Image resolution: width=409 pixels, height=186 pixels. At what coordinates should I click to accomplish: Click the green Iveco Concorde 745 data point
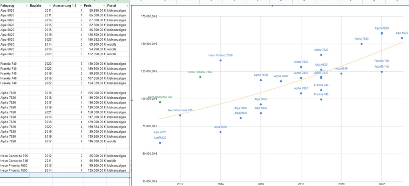[x=160, y=102]
